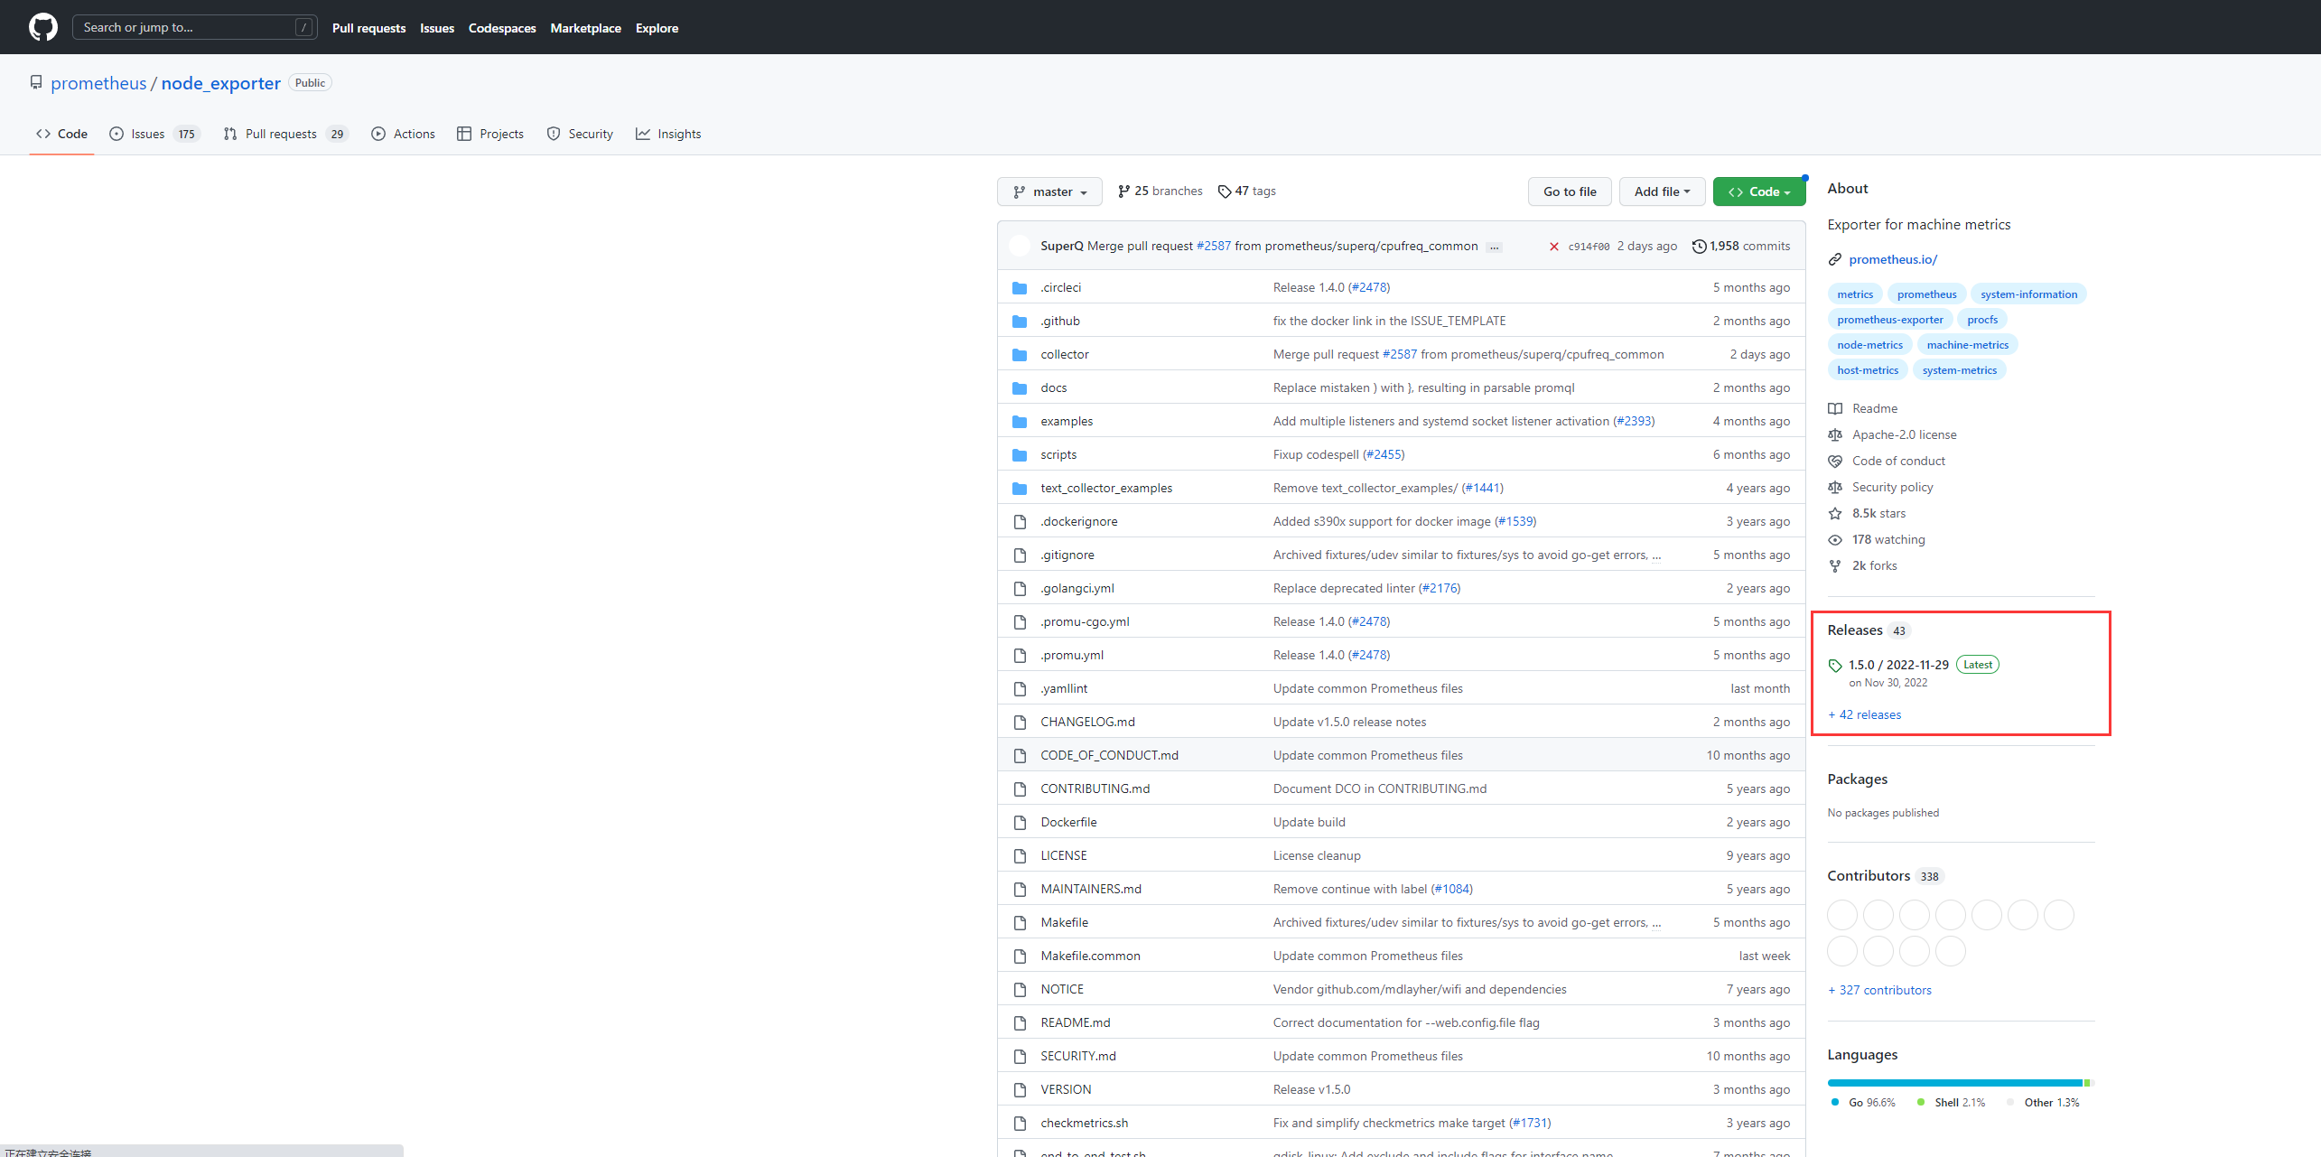Click the Makefile file icon

tap(1020, 923)
